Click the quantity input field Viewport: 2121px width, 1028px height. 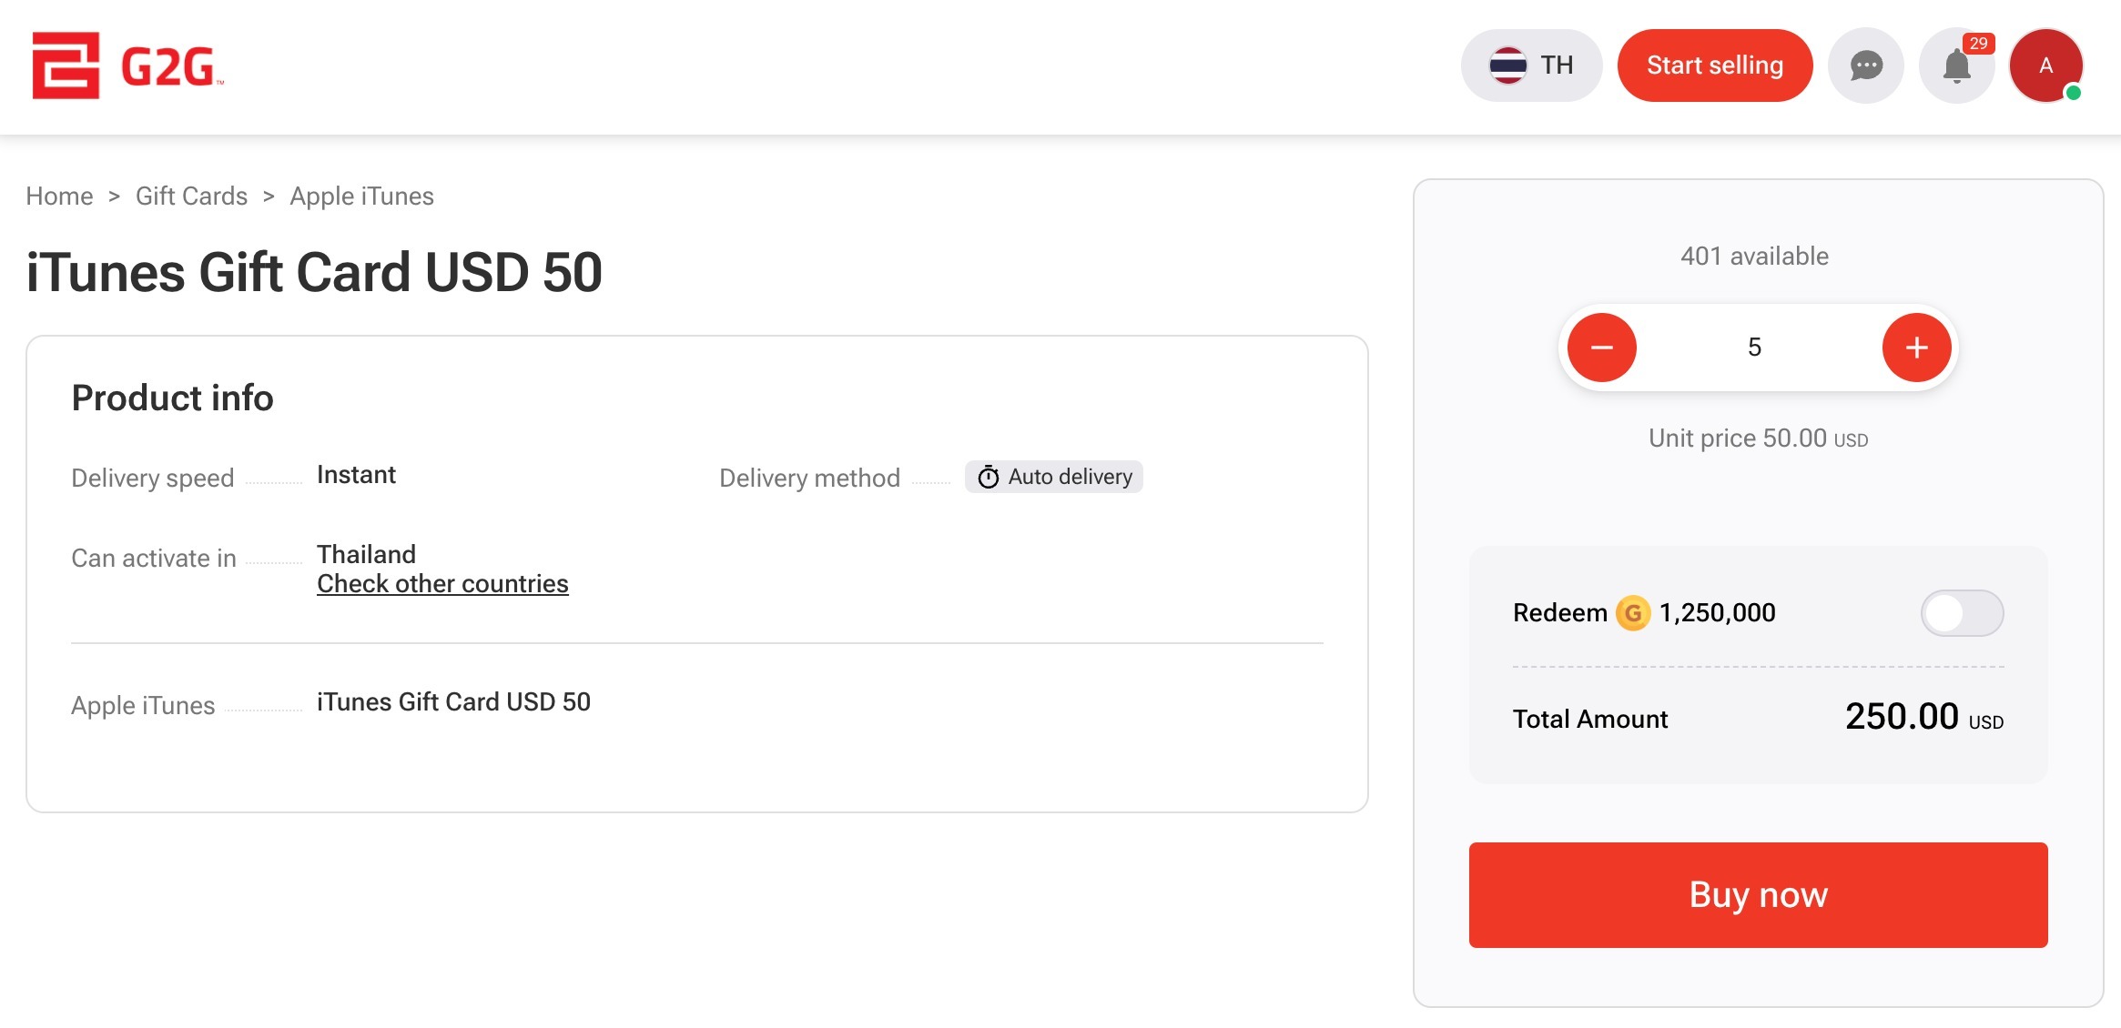click(x=1755, y=348)
